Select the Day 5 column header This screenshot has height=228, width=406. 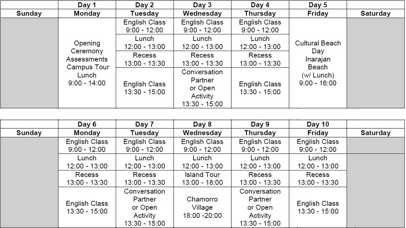pos(318,5)
